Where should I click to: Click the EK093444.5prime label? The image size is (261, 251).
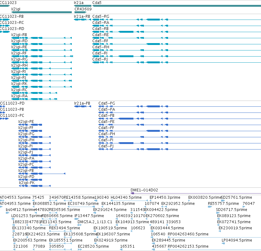tap(167, 228)
